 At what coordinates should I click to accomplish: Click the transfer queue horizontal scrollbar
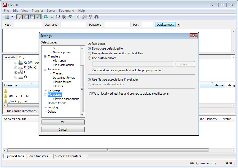[x=108, y=150]
